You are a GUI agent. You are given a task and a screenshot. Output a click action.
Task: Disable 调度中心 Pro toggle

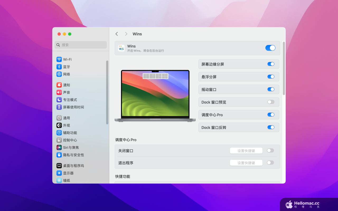point(271,115)
